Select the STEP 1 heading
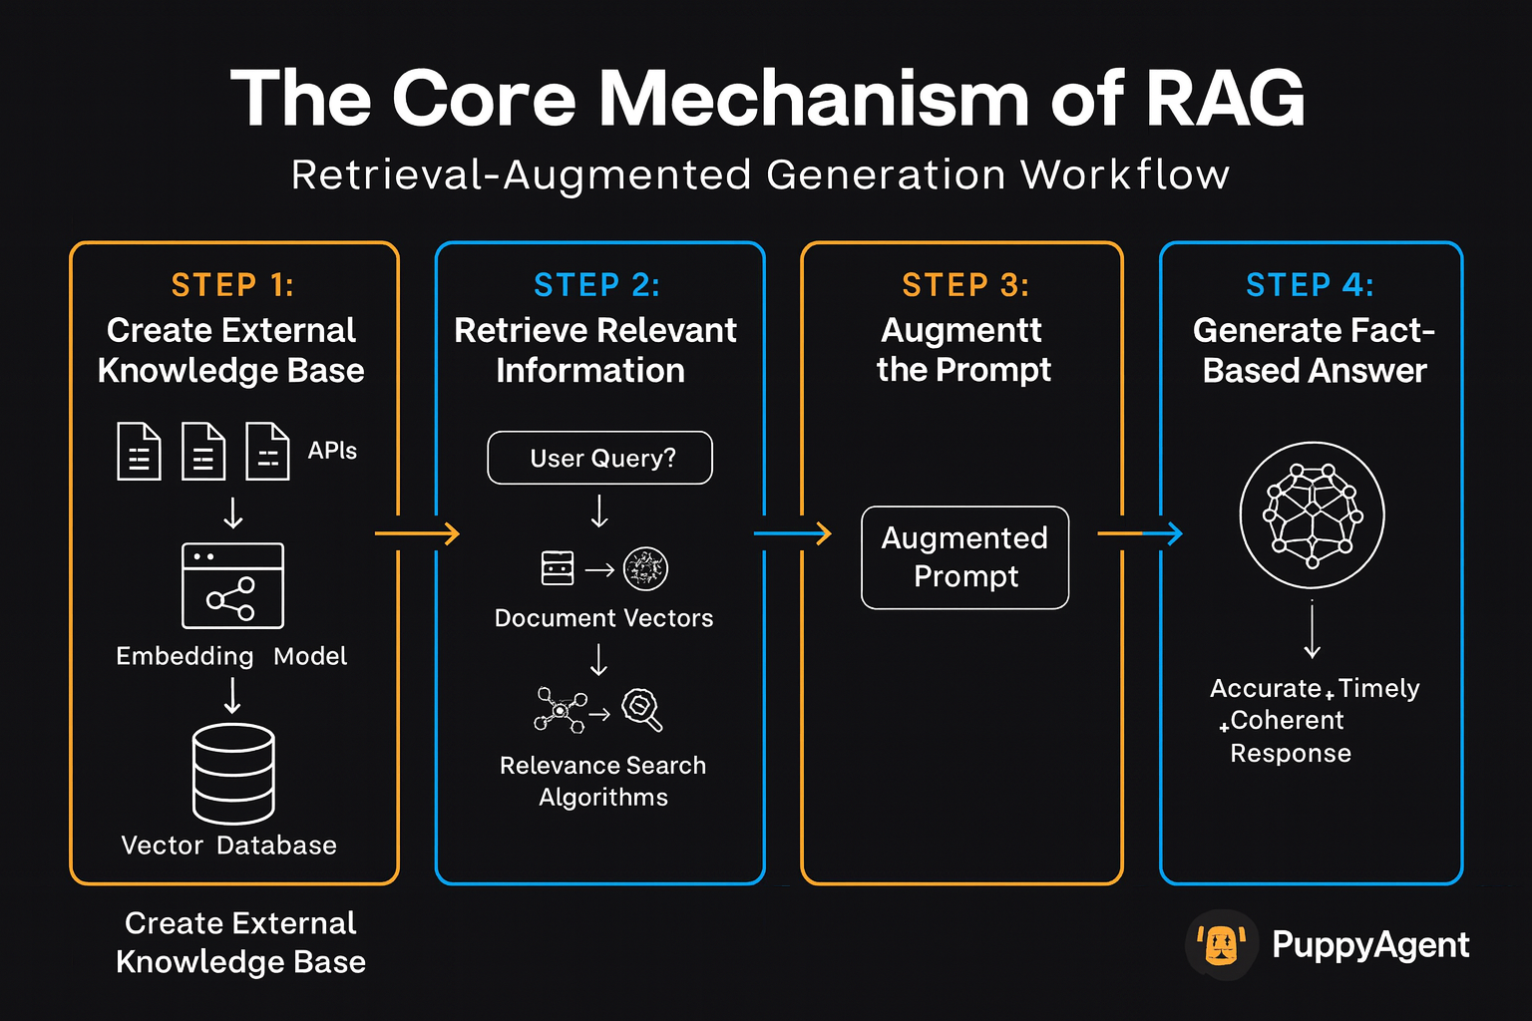Screen dimensions: 1532x1021 tap(232, 285)
